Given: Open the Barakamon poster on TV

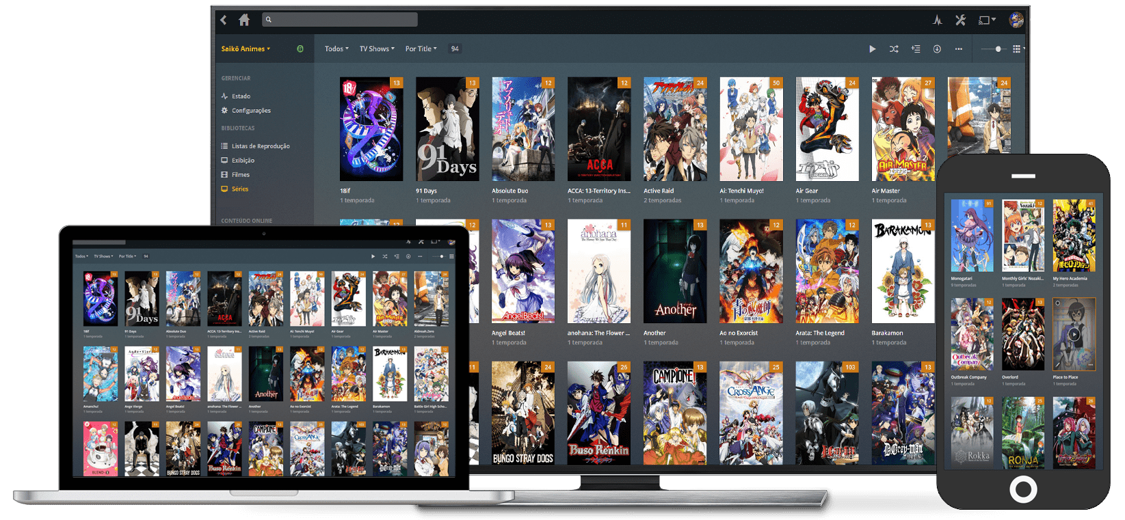Looking at the screenshot, I should coord(903,271).
